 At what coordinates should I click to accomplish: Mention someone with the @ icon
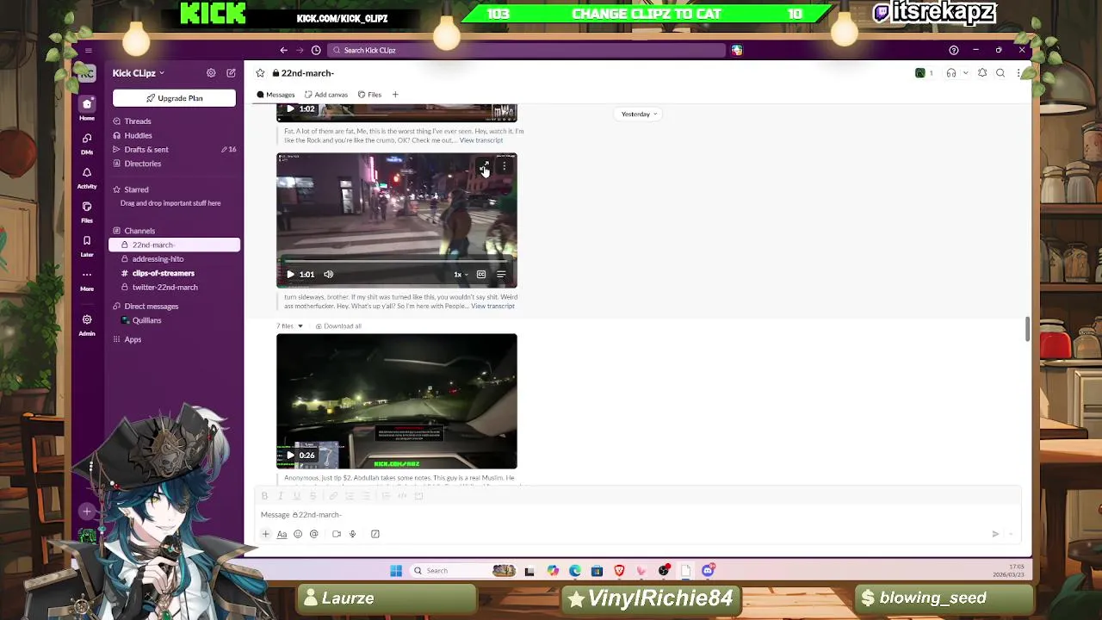[314, 534]
